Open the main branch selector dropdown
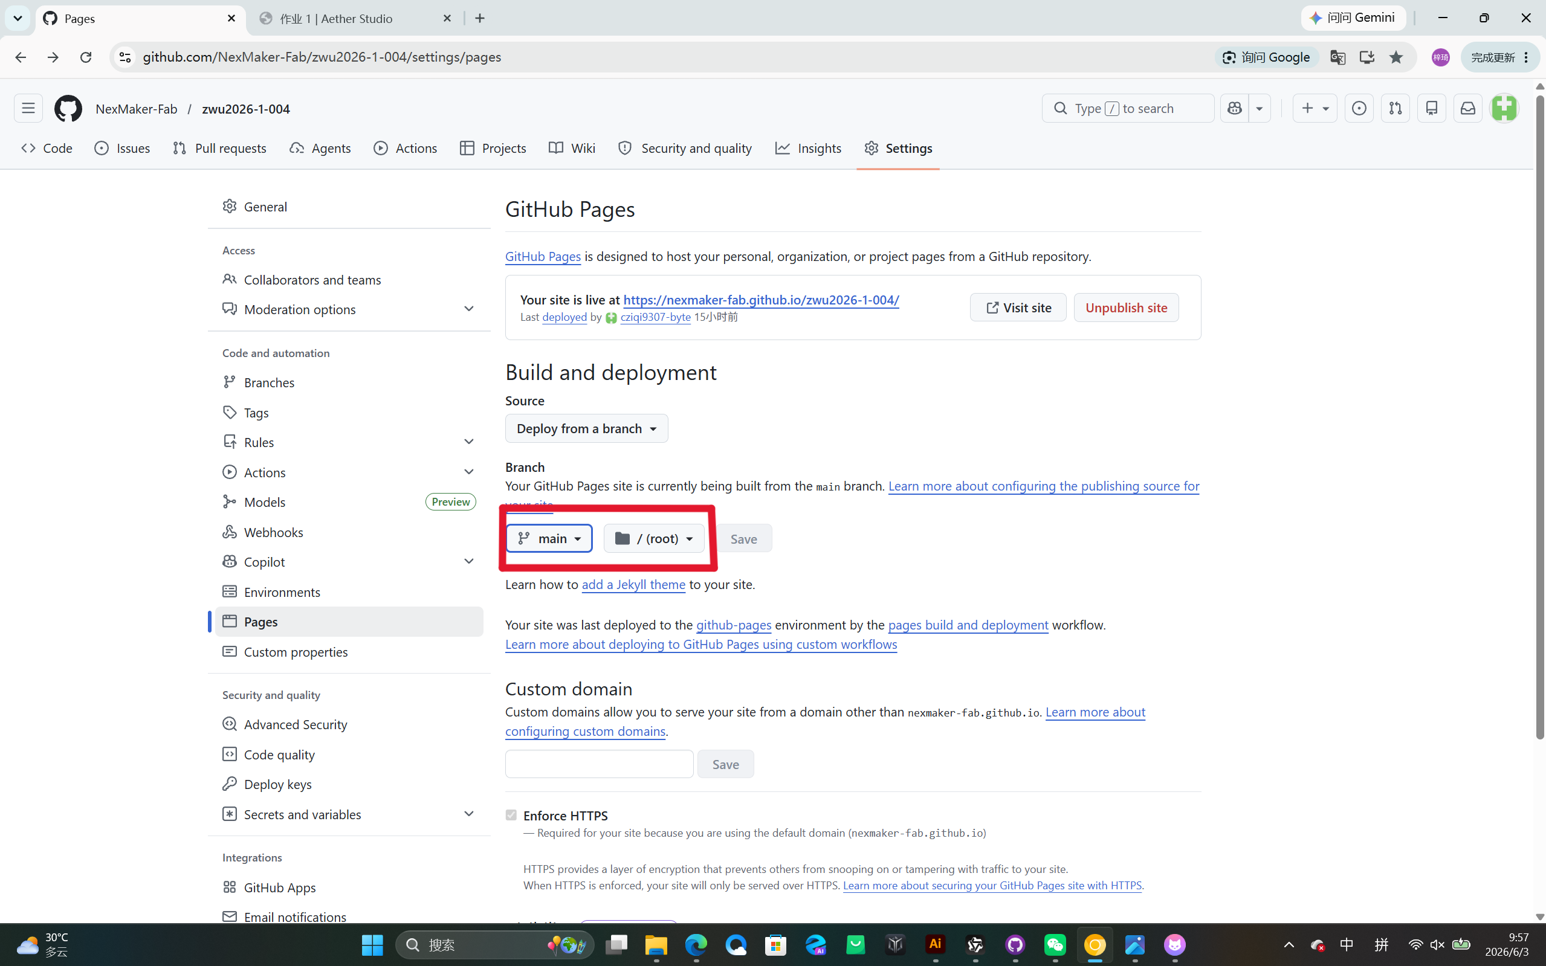1546x966 pixels. click(x=549, y=538)
